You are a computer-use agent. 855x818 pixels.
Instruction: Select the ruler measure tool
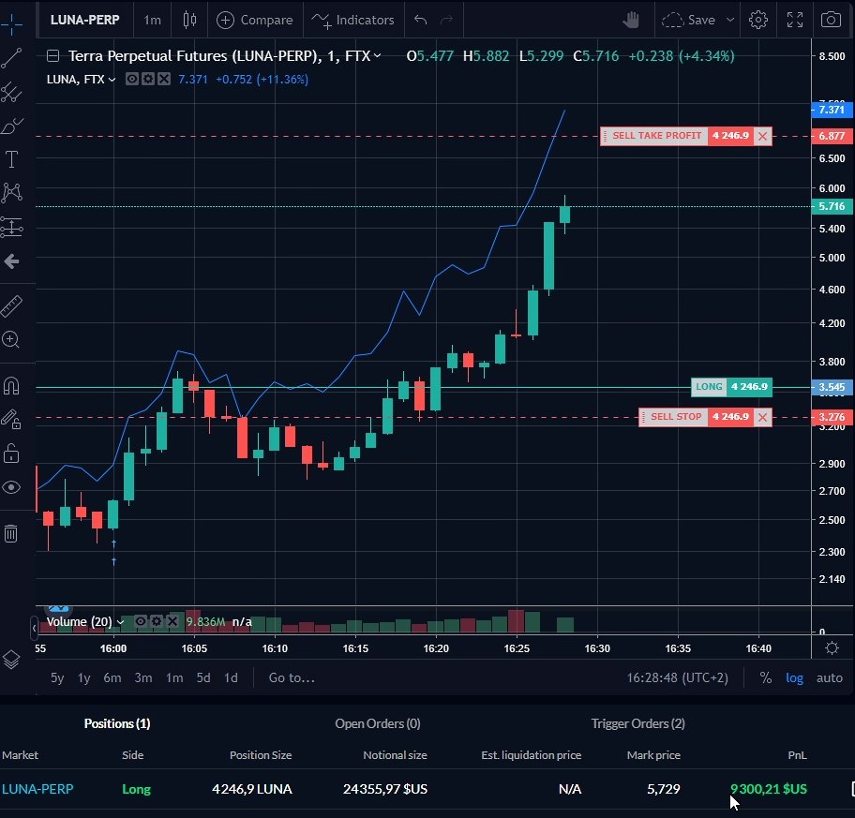coord(11,306)
